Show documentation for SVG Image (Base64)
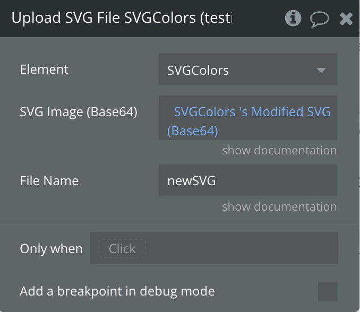This screenshot has height=312, width=360. 279,150
